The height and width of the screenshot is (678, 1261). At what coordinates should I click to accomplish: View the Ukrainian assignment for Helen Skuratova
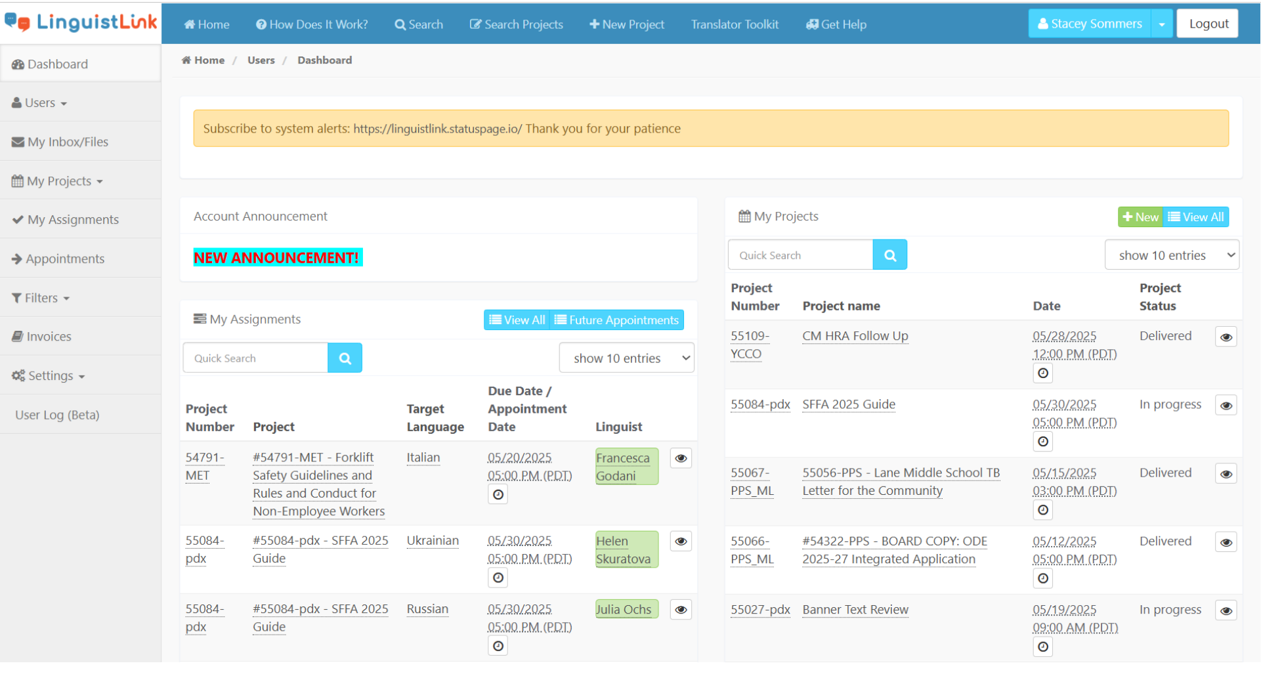681,541
